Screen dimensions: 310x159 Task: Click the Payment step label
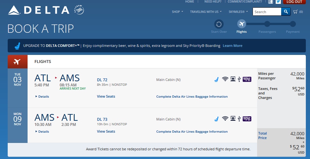coord(293,32)
